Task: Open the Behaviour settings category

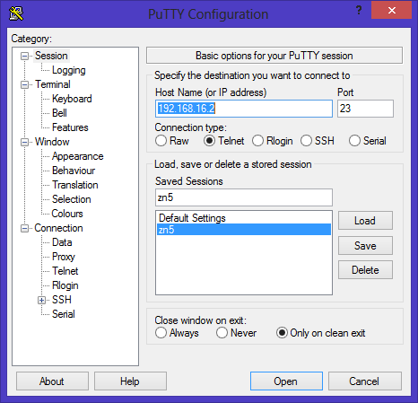Action: click(x=74, y=171)
